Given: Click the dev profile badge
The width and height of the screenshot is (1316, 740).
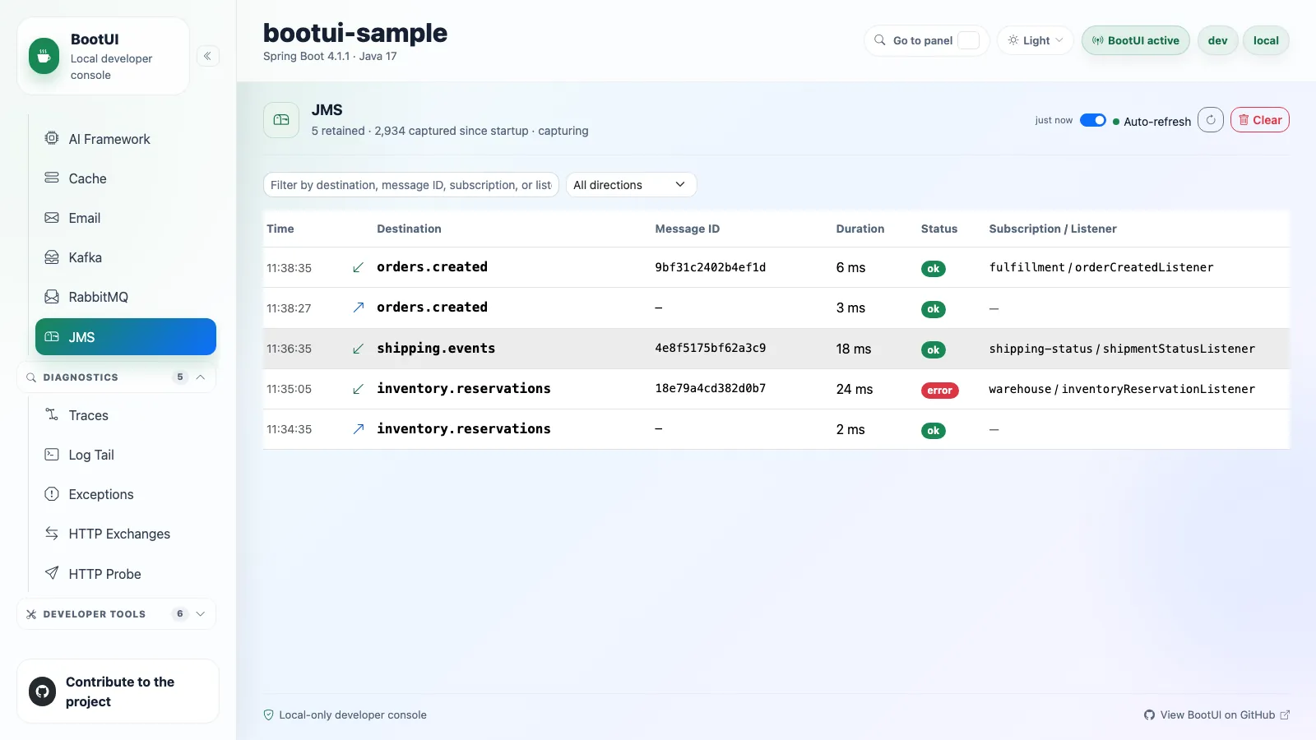Looking at the screenshot, I should 1218,40.
